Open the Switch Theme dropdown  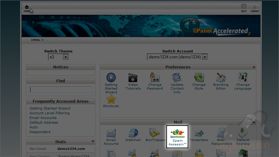coord(58,57)
